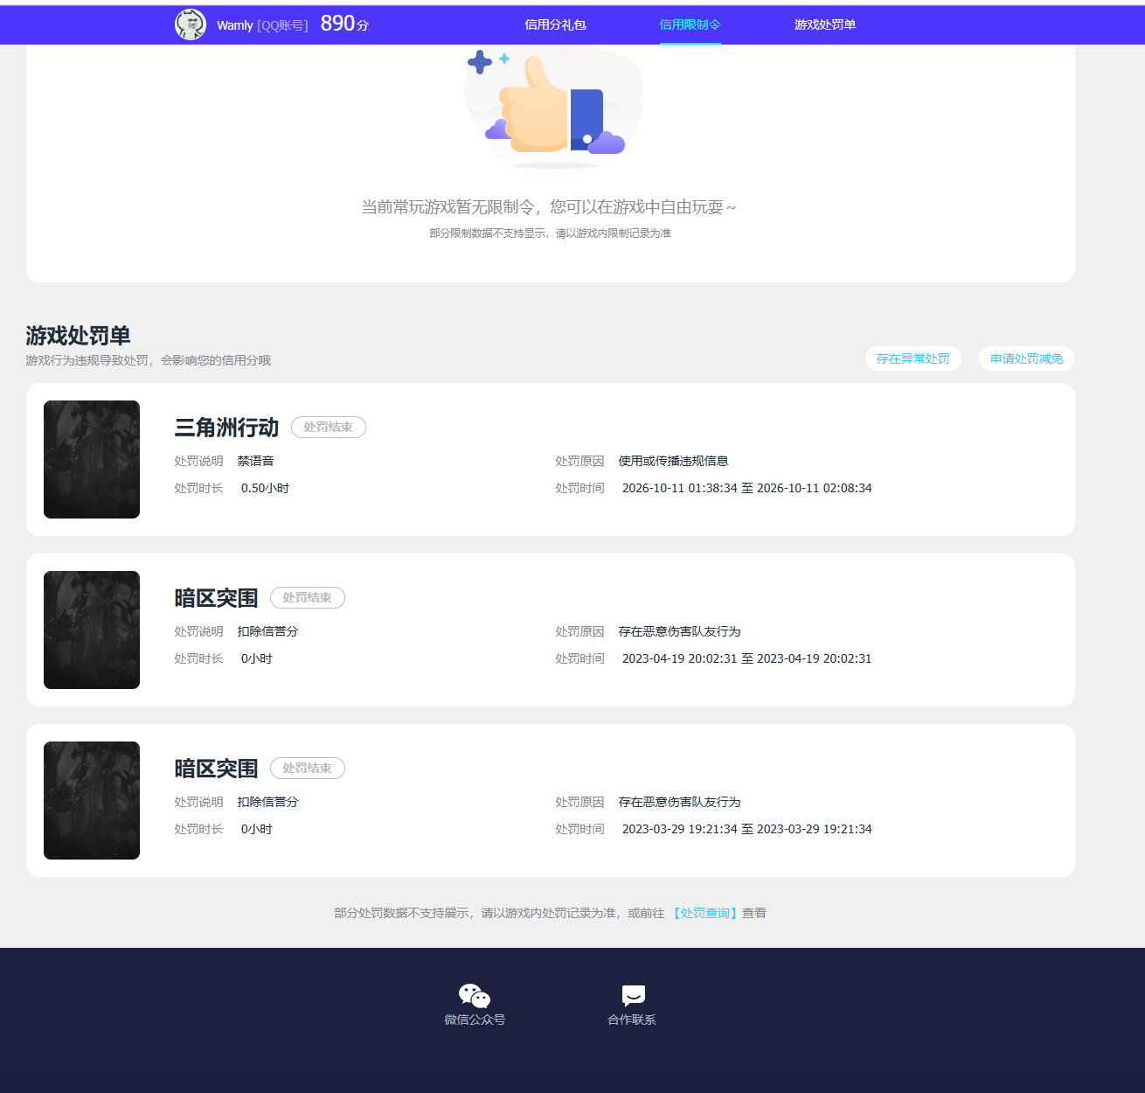
Task: Click the 处罚结束 badge of the 2023-04-19 record
Action: pyautogui.click(x=307, y=597)
